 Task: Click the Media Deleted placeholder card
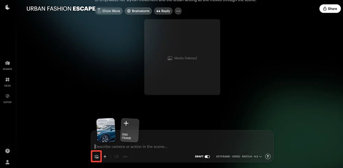[x=182, y=57]
